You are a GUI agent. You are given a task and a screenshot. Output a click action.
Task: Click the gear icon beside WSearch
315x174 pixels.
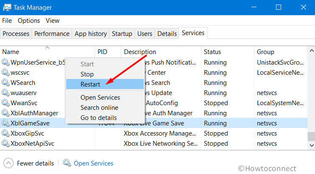6,82
